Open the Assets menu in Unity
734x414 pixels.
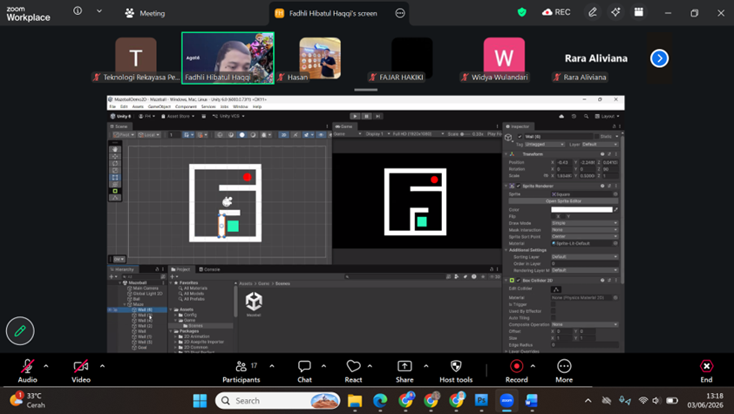(x=138, y=106)
